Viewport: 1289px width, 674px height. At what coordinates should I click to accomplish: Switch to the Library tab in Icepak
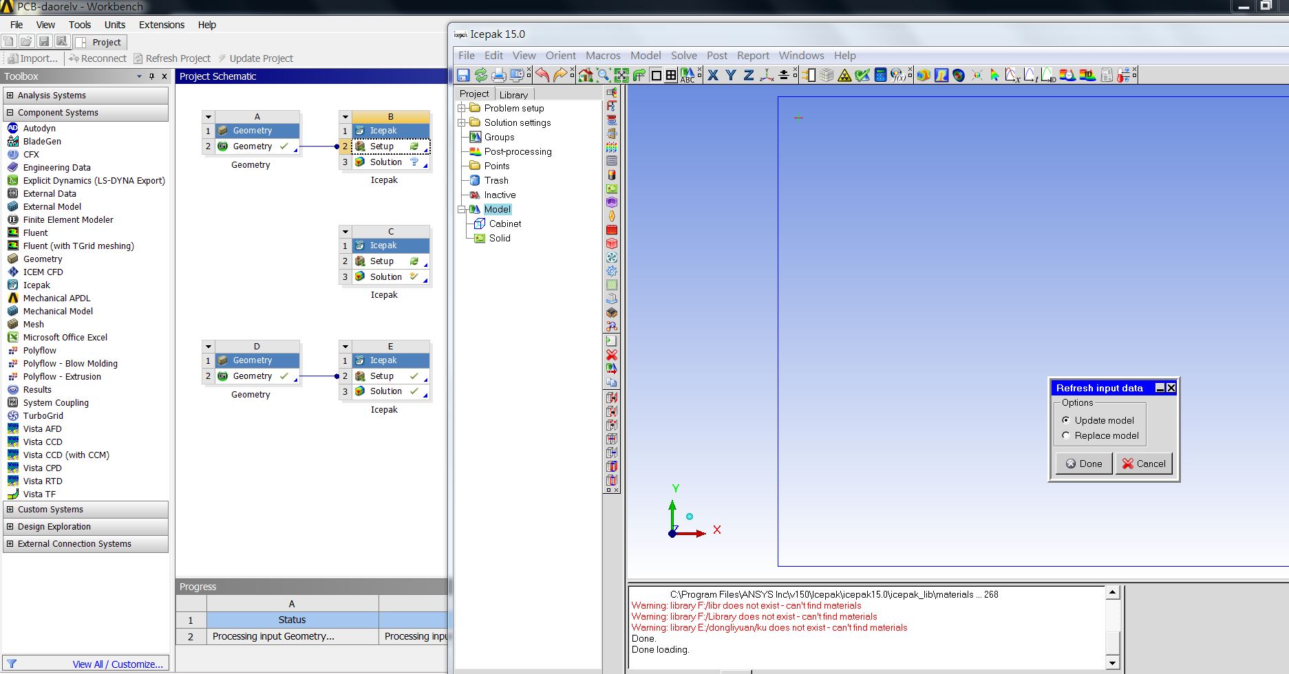pos(513,94)
